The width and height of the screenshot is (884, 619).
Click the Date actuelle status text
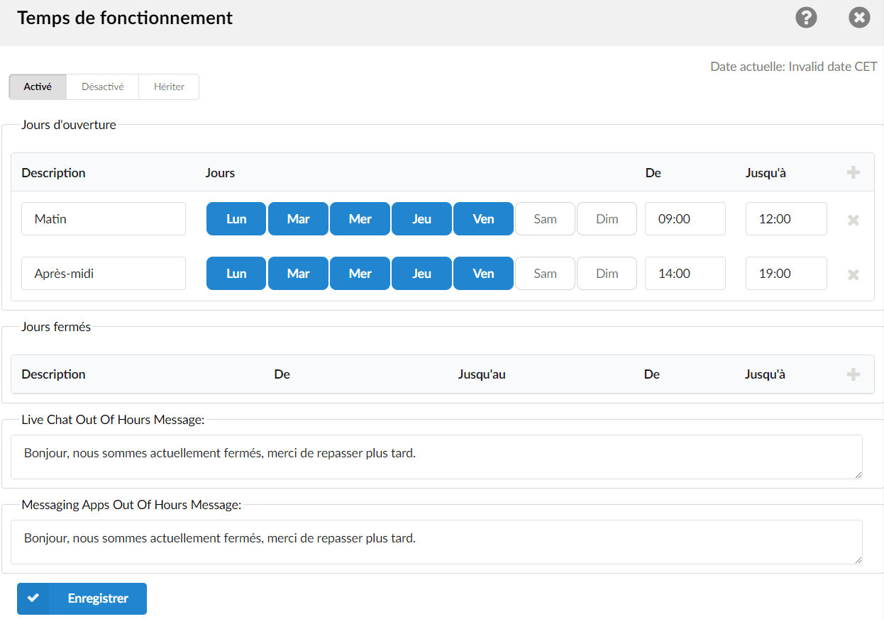coord(794,67)
